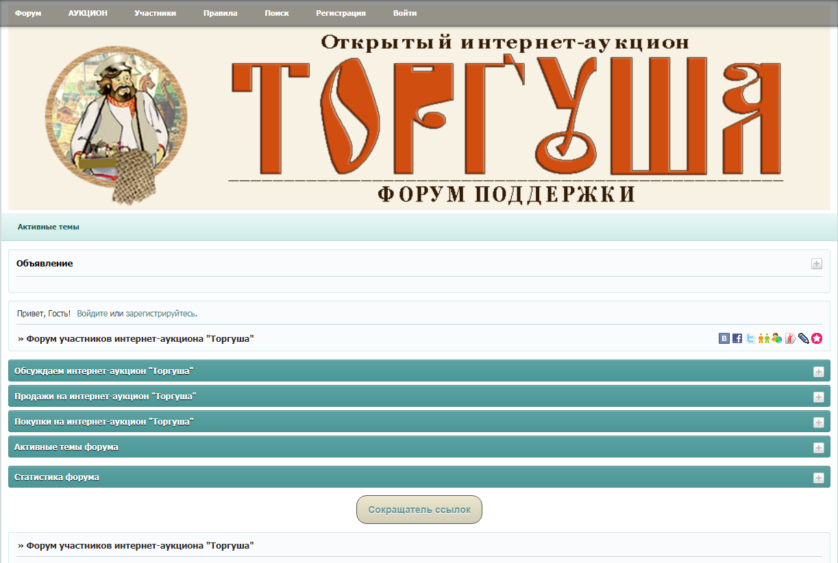Share via Twitter bird icon

tap(750, 338)
